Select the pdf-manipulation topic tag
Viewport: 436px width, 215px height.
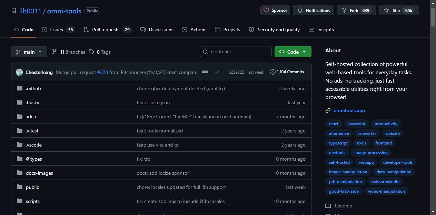coord(345,182)
